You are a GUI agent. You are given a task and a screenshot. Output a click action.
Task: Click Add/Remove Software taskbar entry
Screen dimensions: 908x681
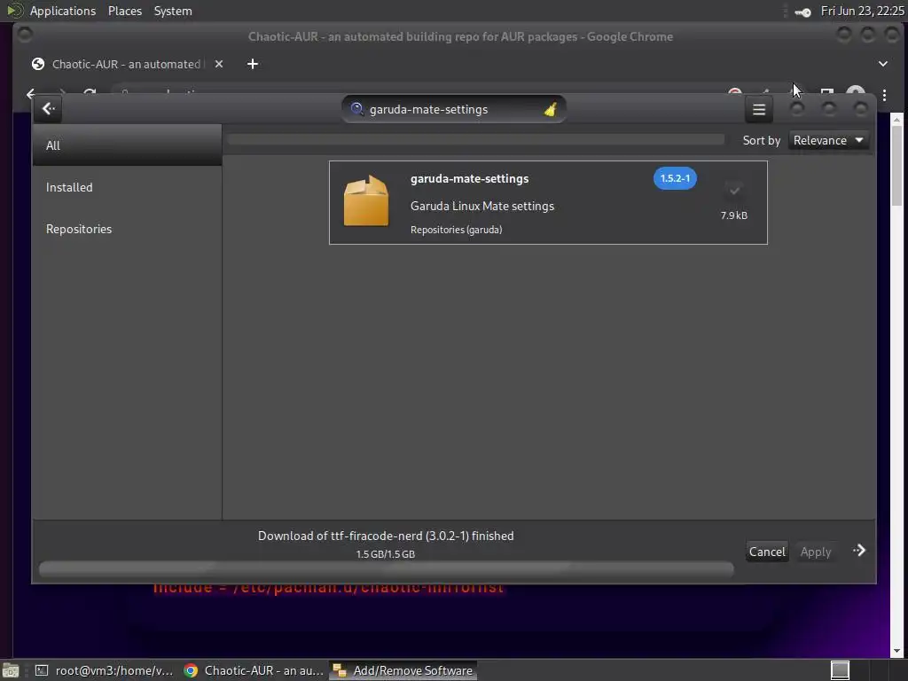coord(403,670)
